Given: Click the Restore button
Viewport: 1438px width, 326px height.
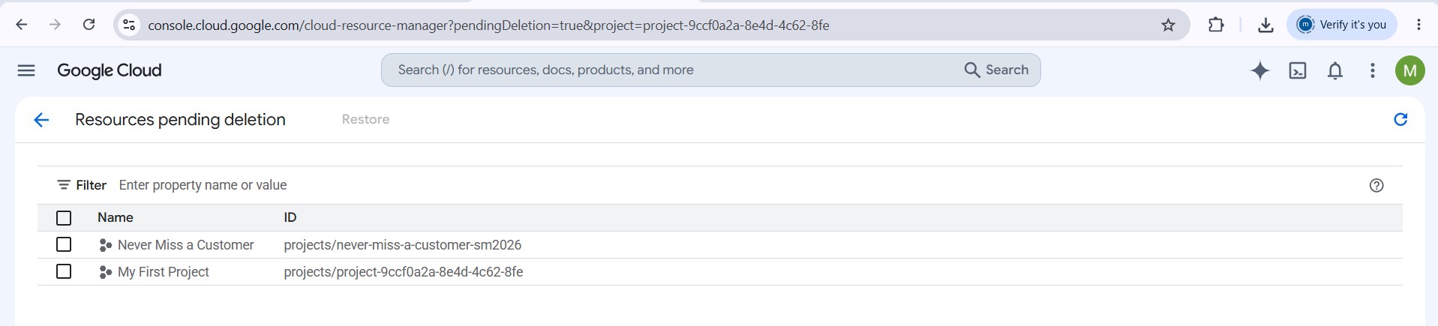Looking at the screenshot, I should pos(365,119).
